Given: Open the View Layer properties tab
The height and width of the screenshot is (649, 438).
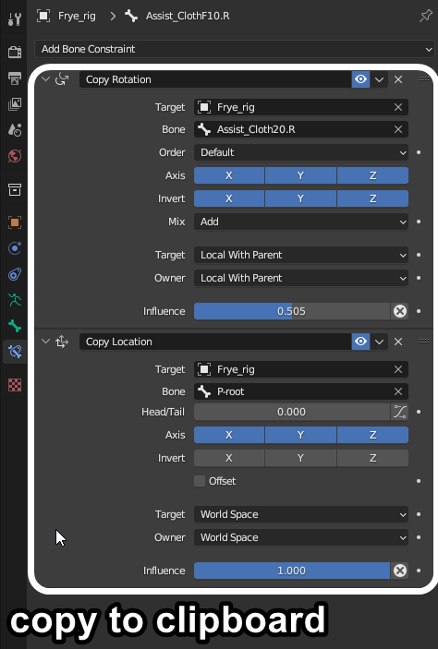Looking at the screenshot, I should point(15,104).
